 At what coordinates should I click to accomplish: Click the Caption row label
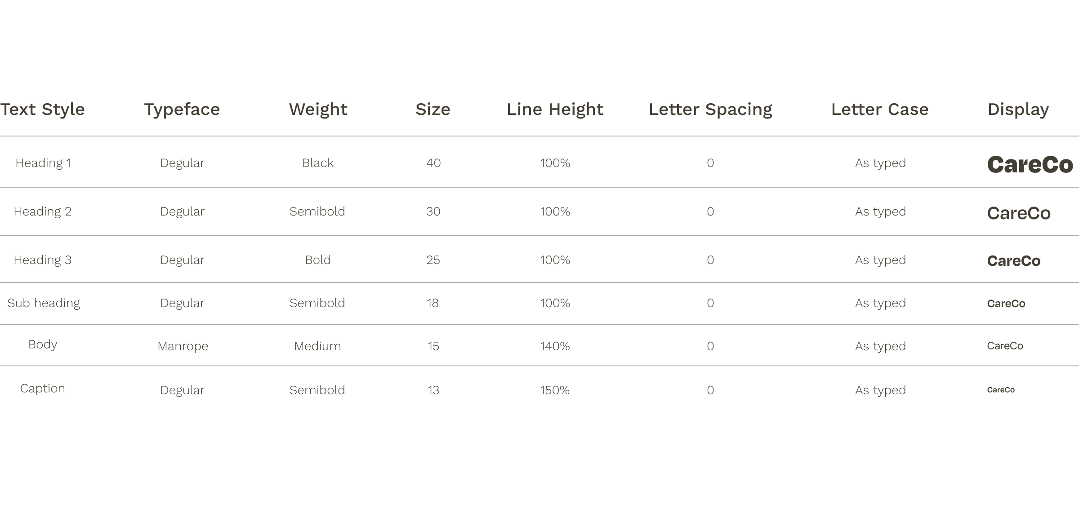[43, 388]
